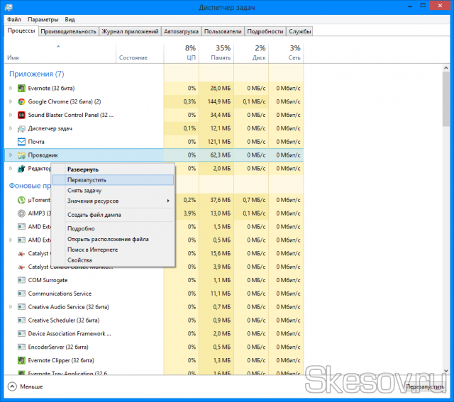Open the Автозагрузка tab
454x402 pixels.
tap(182, 32)
